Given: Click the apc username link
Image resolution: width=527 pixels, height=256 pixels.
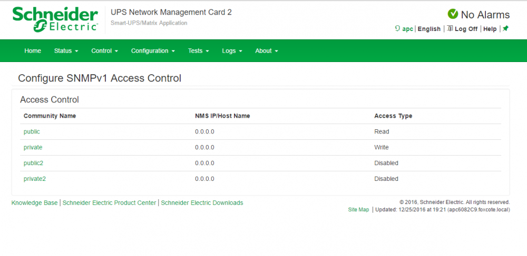Looking at the screenshot, I should (x=408, y=29).
